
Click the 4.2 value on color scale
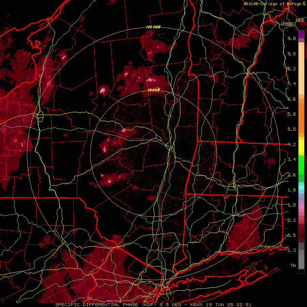(292, 145)
